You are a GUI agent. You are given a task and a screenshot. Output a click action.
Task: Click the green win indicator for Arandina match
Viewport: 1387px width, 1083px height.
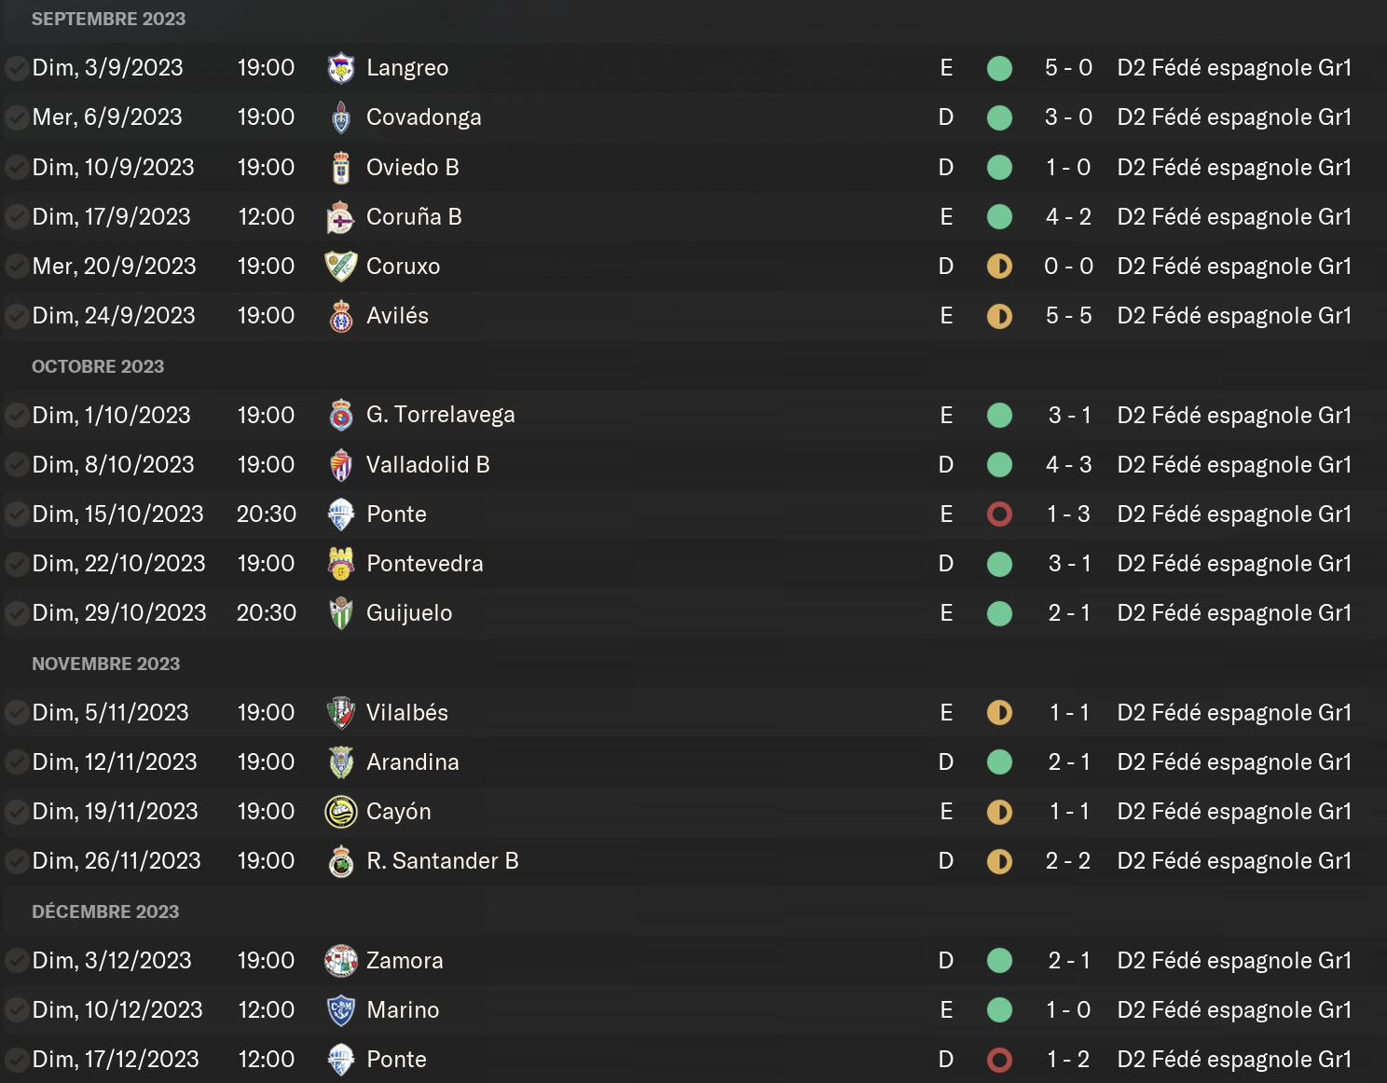[999, 762]
